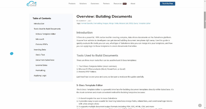Open the About page

click(133, 4)
